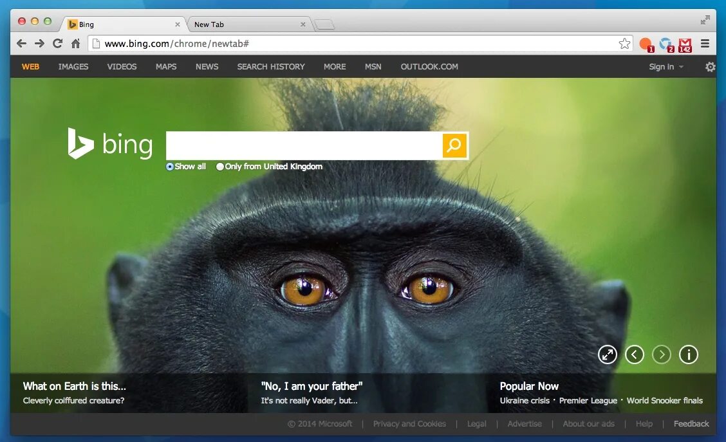The image size is (726, 442).
Task: Select Only from United Kingdom option
Action: [x=220, y=167]
